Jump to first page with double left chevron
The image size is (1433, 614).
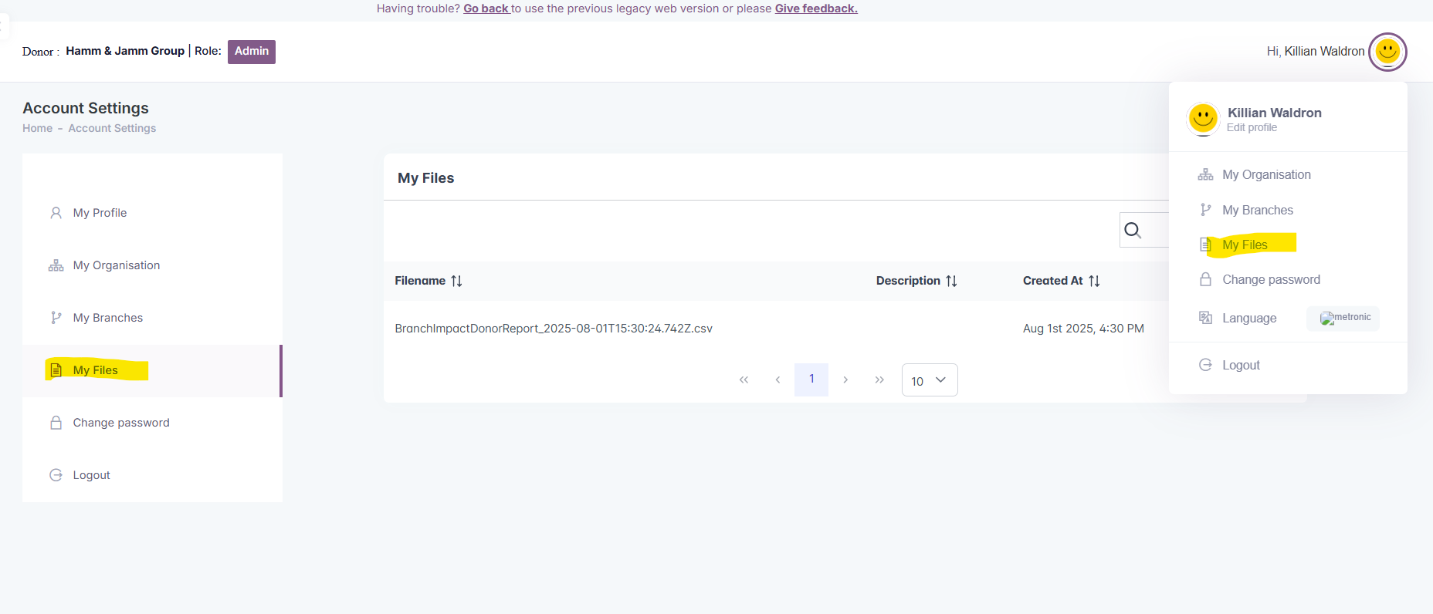[744, 380]
